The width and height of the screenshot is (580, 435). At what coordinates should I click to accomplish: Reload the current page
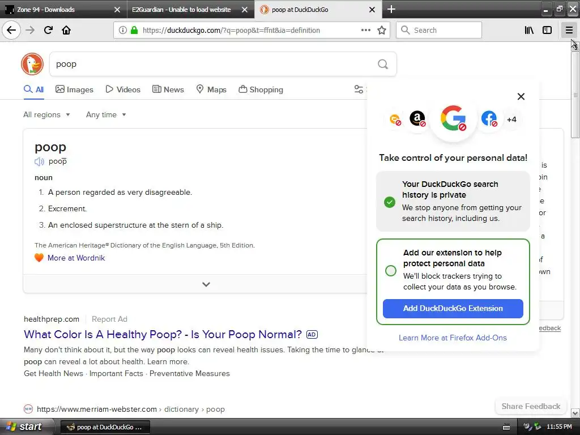pyautogui.click(x=48, y=30)
